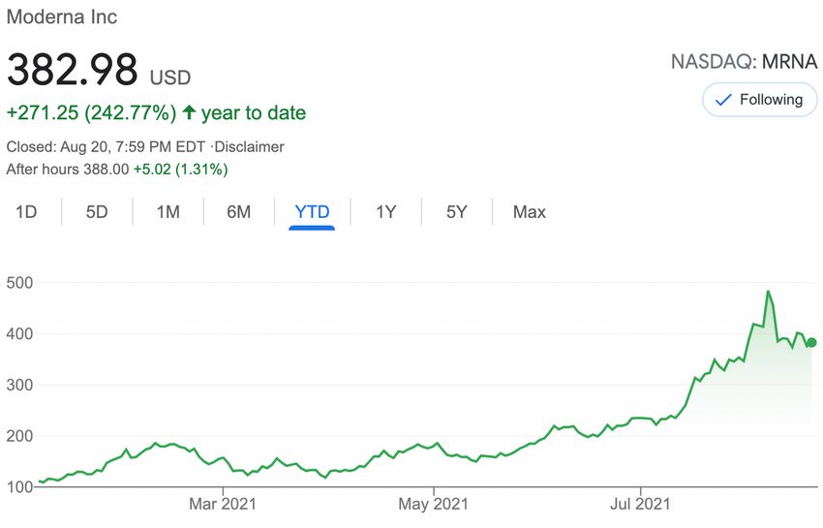Select the 1D time range tab
The image size is (823, 528).
pos(26,212)
